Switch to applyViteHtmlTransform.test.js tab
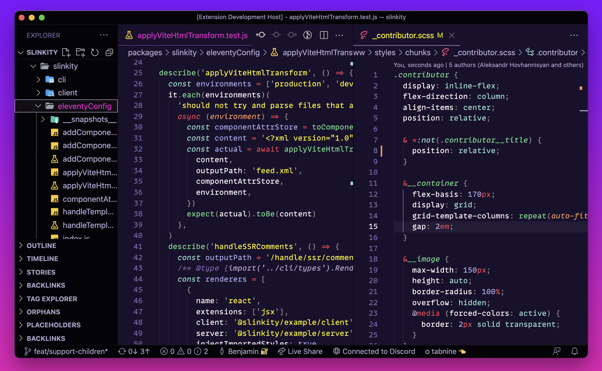The image size is (602, 371). pyautogui.click(x=192, y=35)
